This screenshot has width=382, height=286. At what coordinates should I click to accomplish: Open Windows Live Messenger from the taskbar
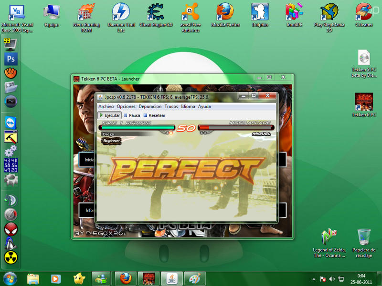tap(102, 279)
